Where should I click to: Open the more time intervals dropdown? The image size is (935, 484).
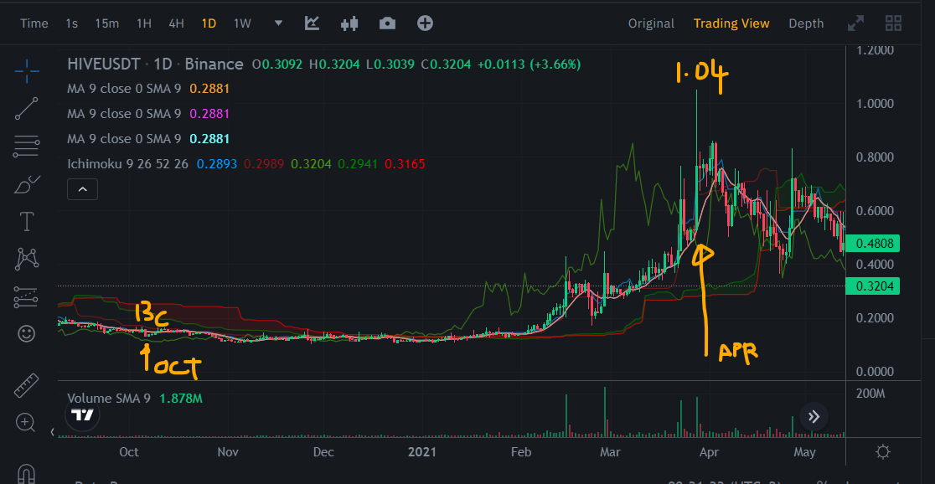point(278,23)
